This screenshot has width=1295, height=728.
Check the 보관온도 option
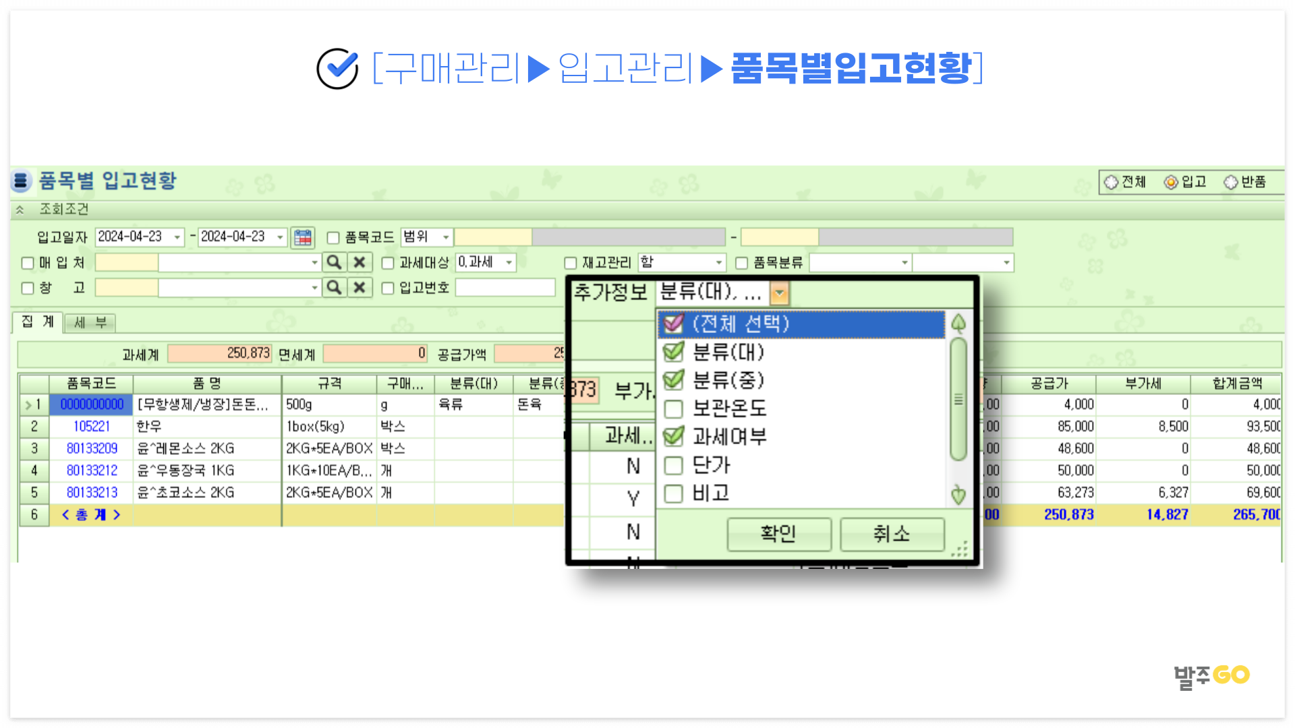click(673, 408)
